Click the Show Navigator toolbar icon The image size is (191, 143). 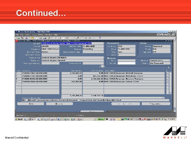coord(26,38)
